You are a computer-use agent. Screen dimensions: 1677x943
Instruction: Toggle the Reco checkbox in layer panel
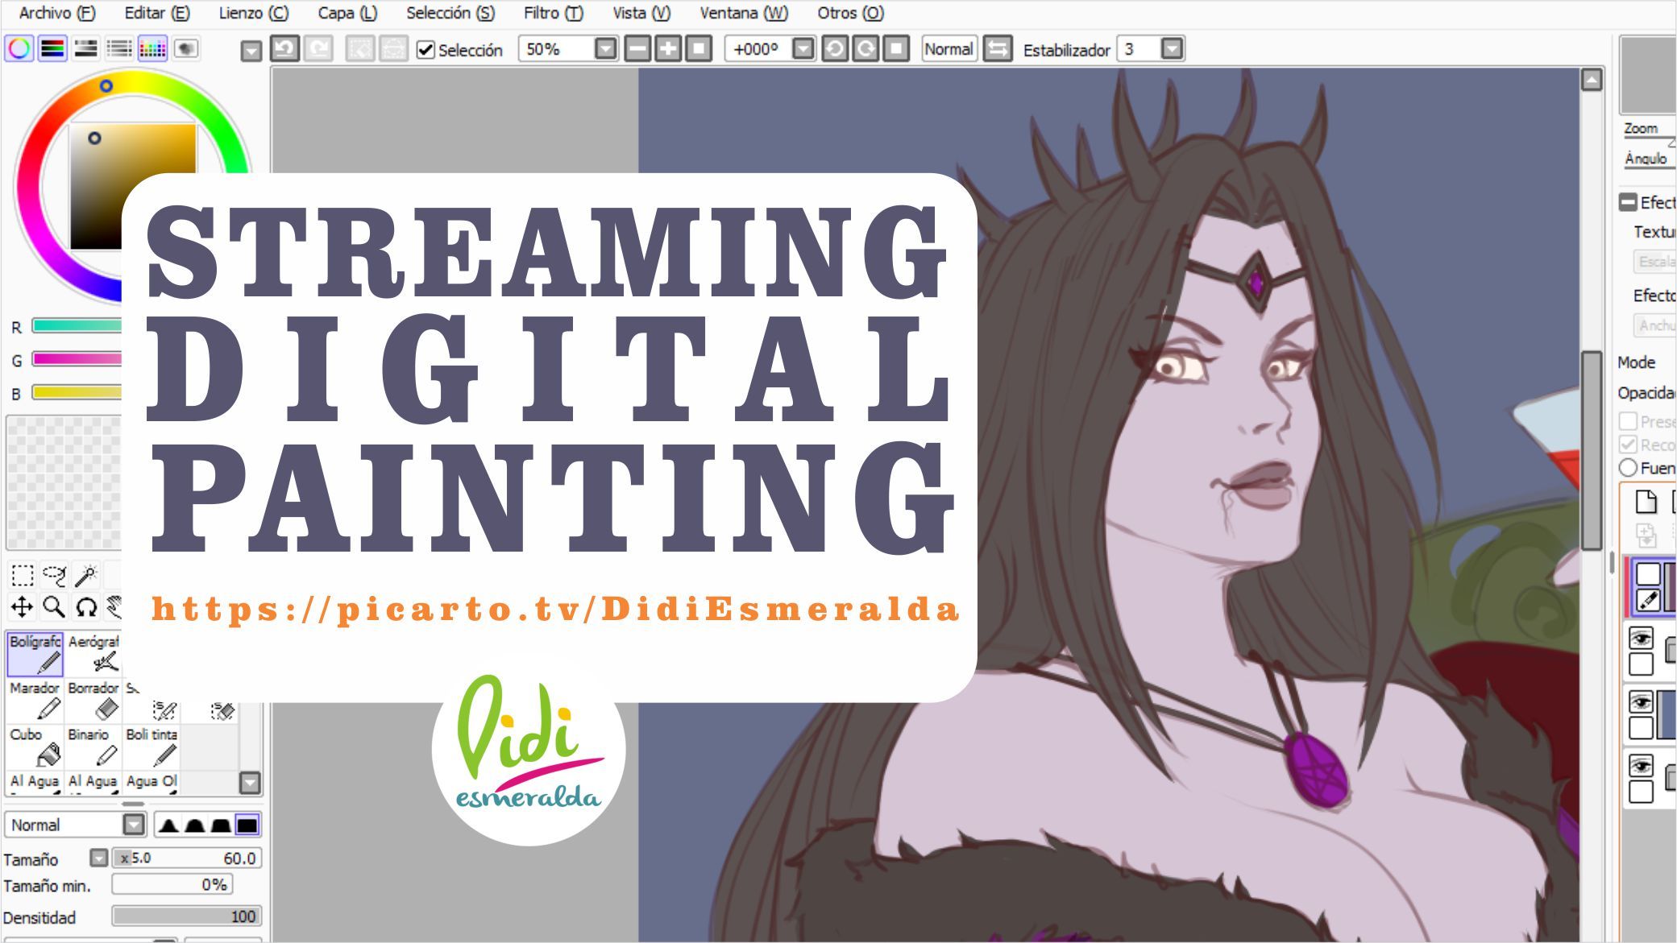tap(1628, 445)
